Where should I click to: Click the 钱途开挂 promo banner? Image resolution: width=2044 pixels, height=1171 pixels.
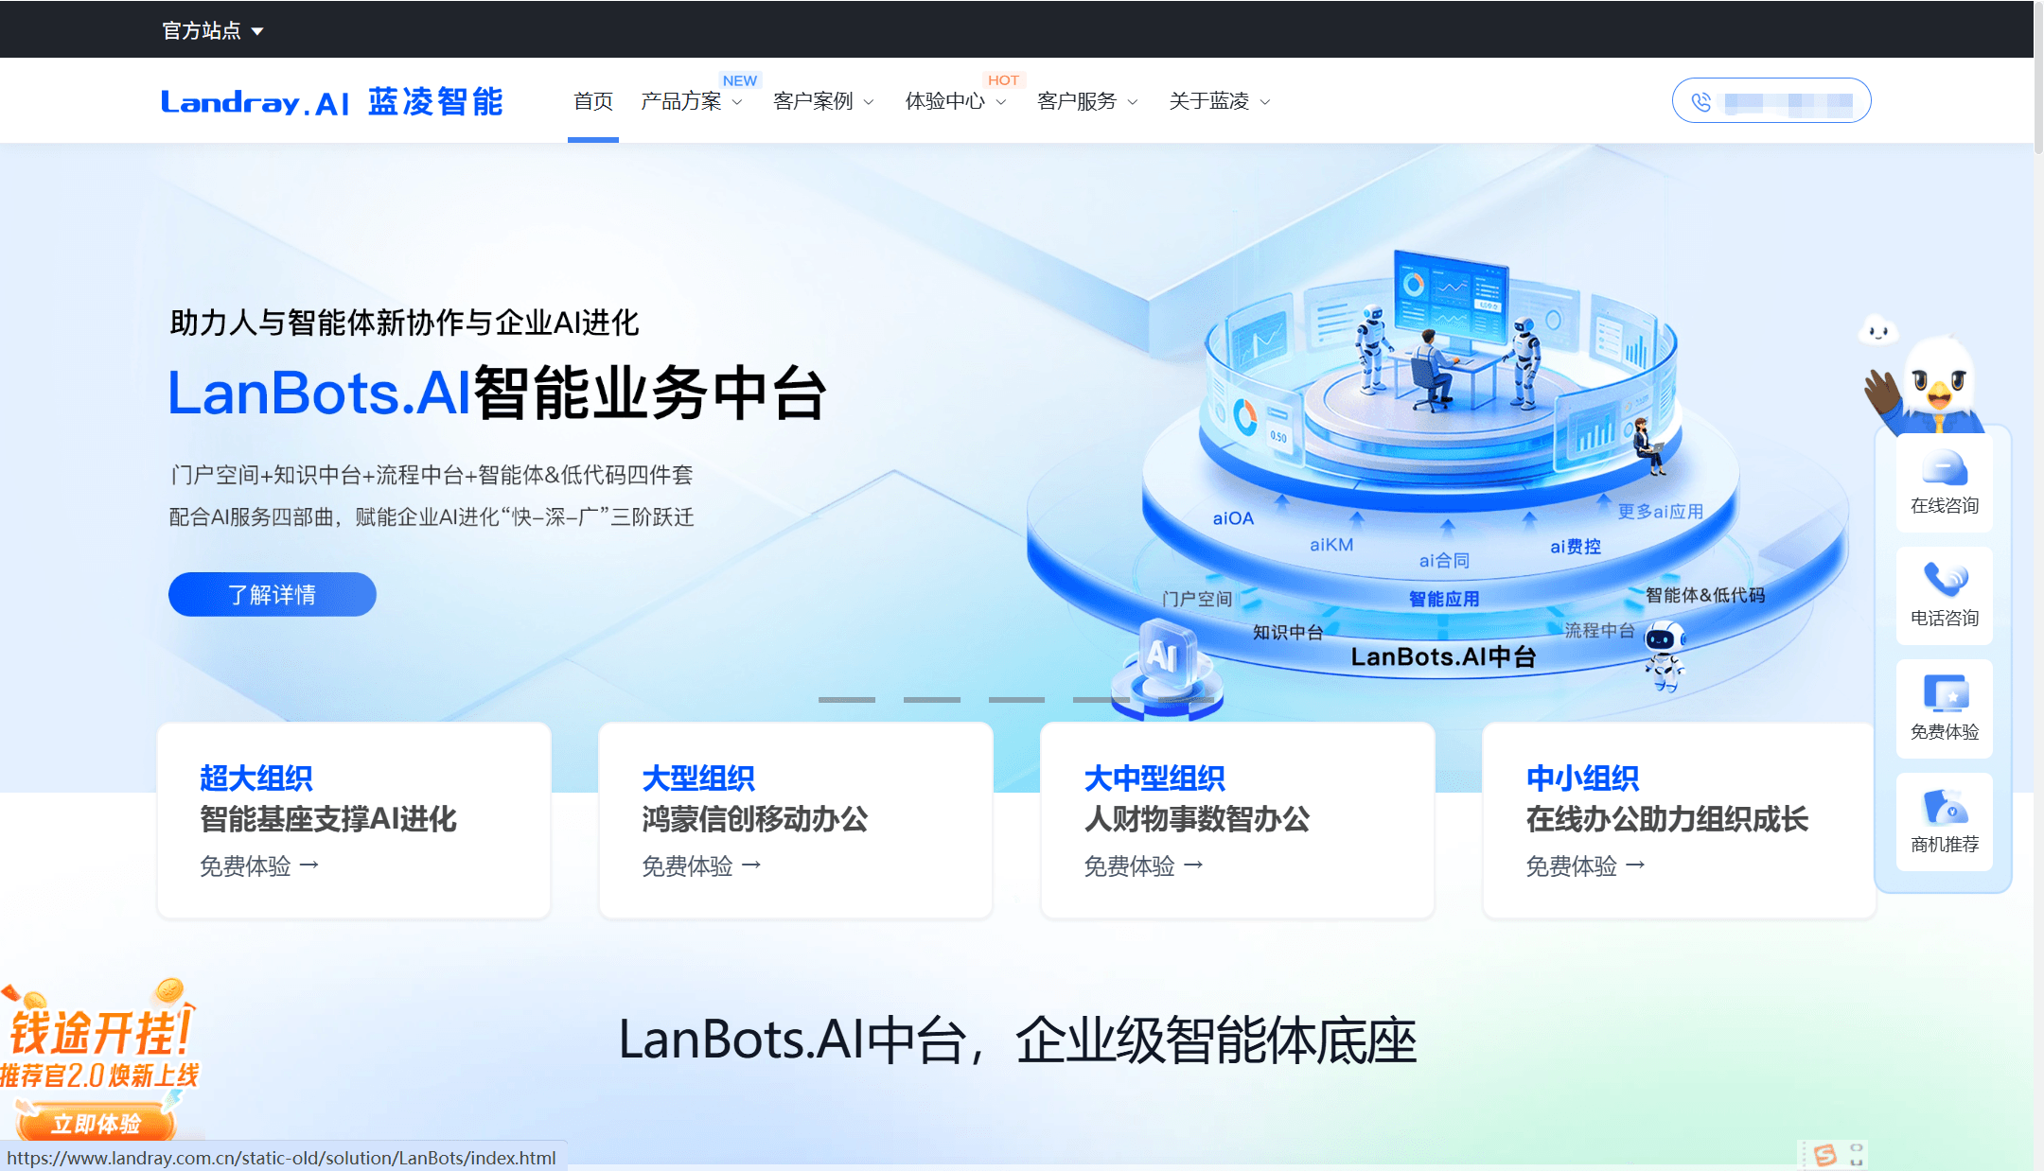pos(99,1059)
